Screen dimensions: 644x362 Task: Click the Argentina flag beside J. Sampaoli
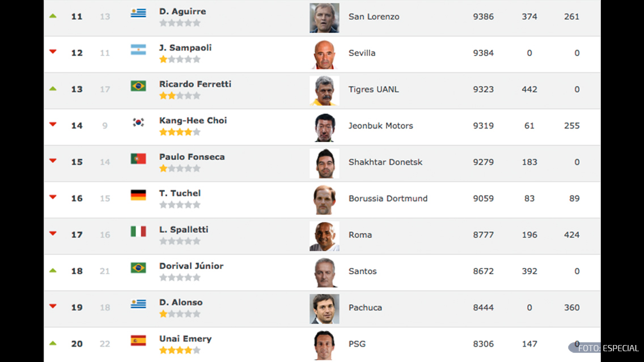click(x=138, y=50)
